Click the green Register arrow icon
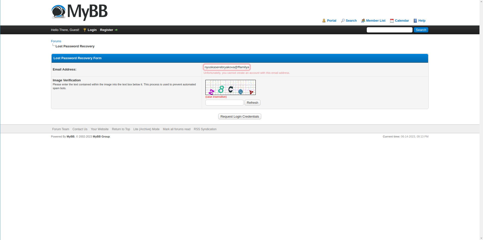The height and width of the screenshot is (240, 483). click(x=116, y=30)
